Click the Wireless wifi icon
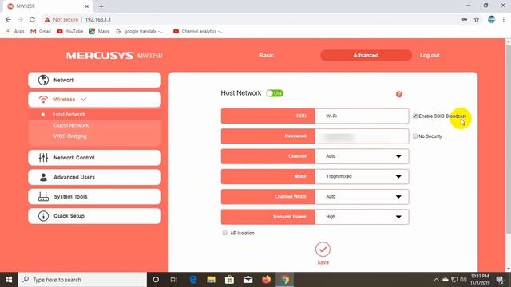This screenshot has width=511, height=287. click(x=43, y=99)
